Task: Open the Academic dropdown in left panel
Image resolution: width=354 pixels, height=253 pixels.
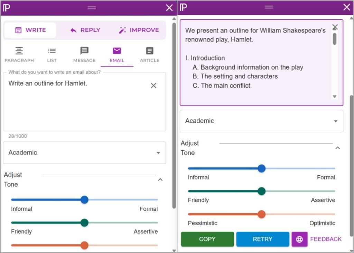Action: pos(84,153)
